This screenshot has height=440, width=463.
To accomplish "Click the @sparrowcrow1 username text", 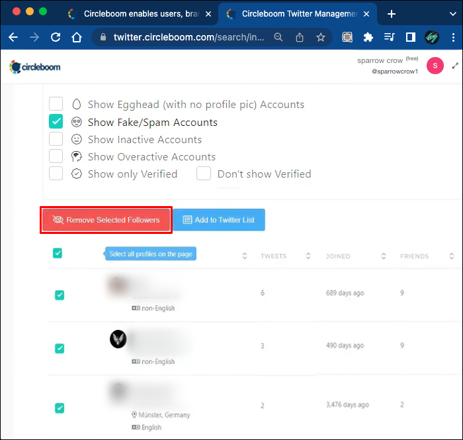I will pos(395,72).
